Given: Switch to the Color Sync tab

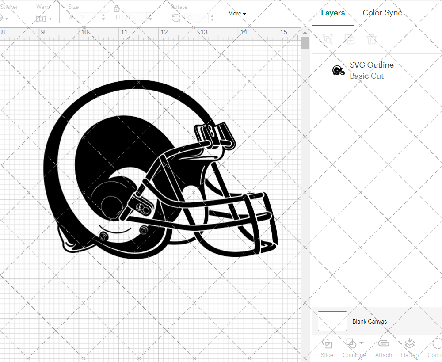Looking at the screenshot, I should (382, 13).
